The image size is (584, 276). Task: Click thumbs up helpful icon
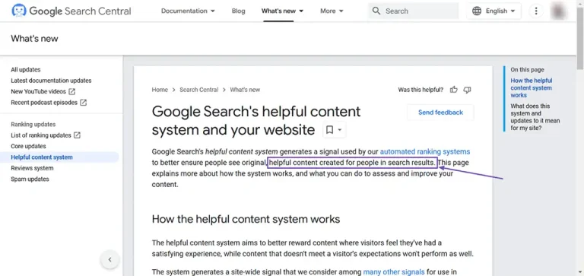pyautogui.click(x=454, y=90)
